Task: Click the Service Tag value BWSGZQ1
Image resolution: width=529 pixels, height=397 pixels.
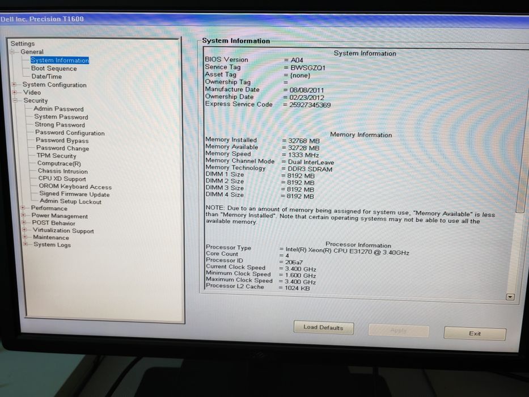Action: point(308,68)
